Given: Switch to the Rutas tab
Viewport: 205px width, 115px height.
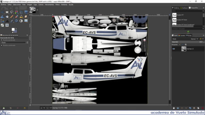Looking at the screenshot, I should (189, 35).
